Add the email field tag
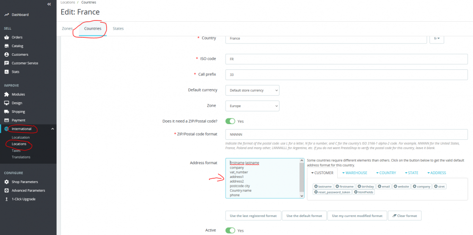The image size is (473, 235). (x=384, y=186)
